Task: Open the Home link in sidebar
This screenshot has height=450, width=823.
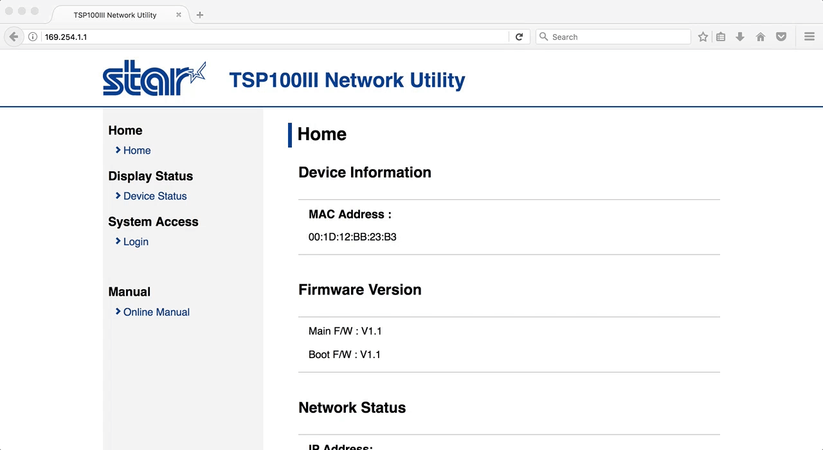Action: (x=137, y=150)
